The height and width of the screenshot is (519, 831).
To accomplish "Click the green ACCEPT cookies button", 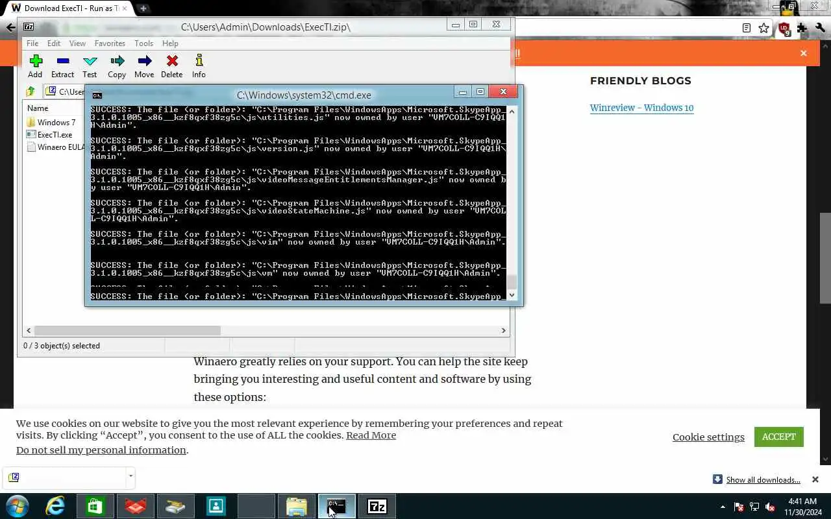I will (x=779, y=437).
